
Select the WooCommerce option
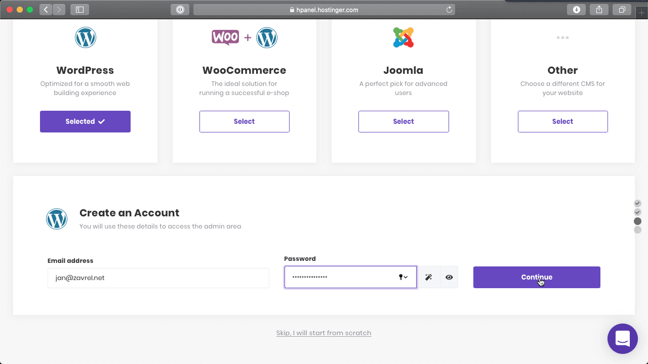point(245,121)
